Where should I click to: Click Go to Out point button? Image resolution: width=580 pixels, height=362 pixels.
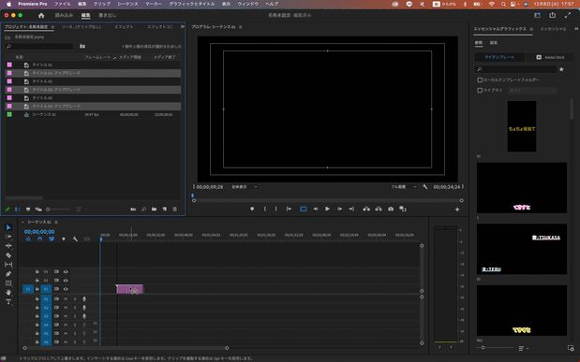tap(351, 210)
